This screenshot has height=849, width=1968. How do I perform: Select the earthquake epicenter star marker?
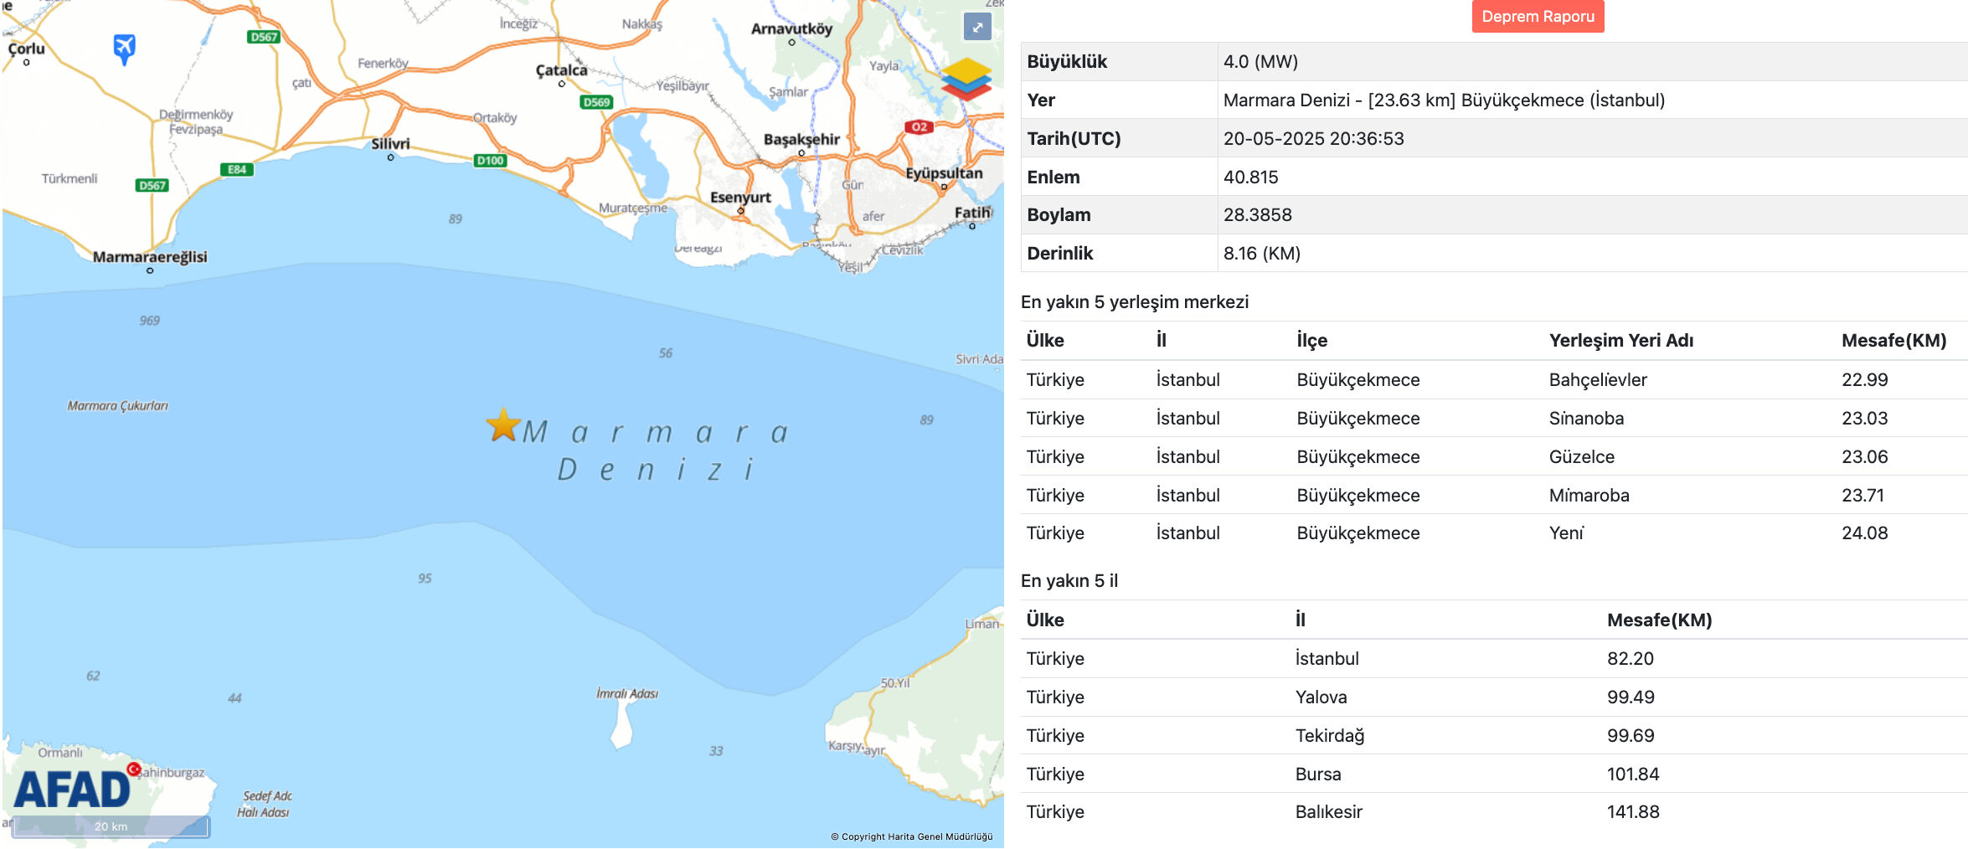(x=503, y=427)
